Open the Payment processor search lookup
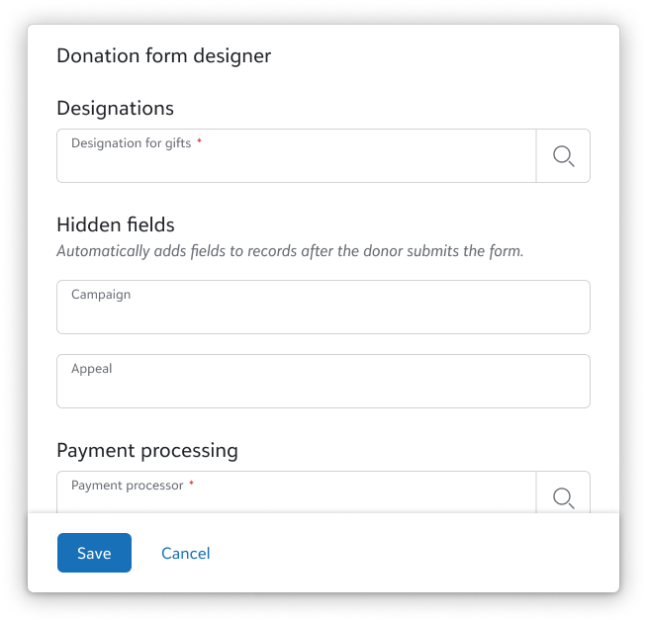Screen dimensions: 647x622 coord(563,496)
